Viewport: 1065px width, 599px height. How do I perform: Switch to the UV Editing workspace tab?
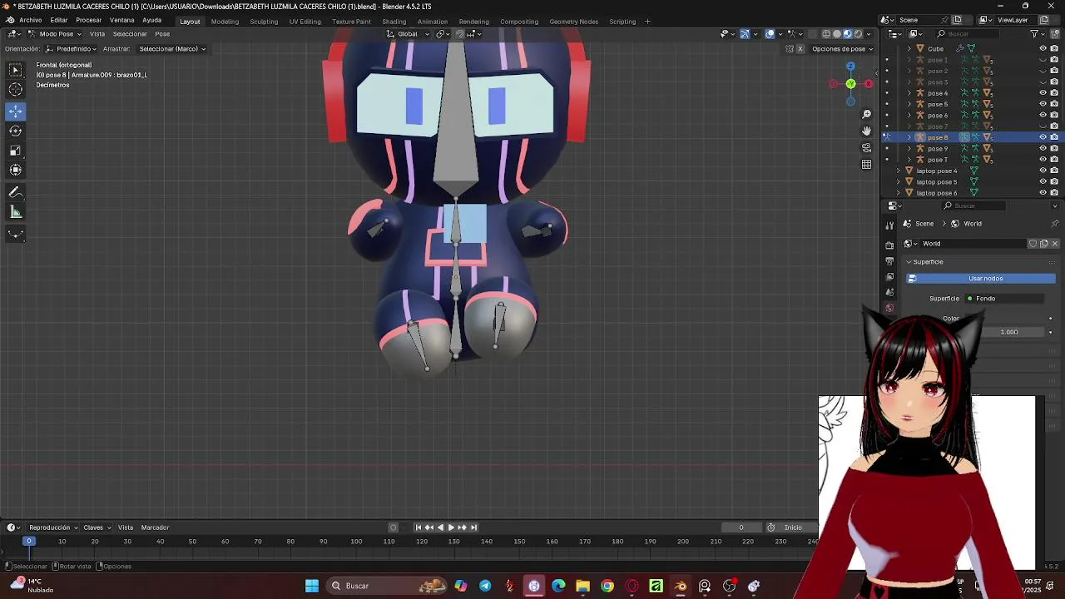click(305, 22)
